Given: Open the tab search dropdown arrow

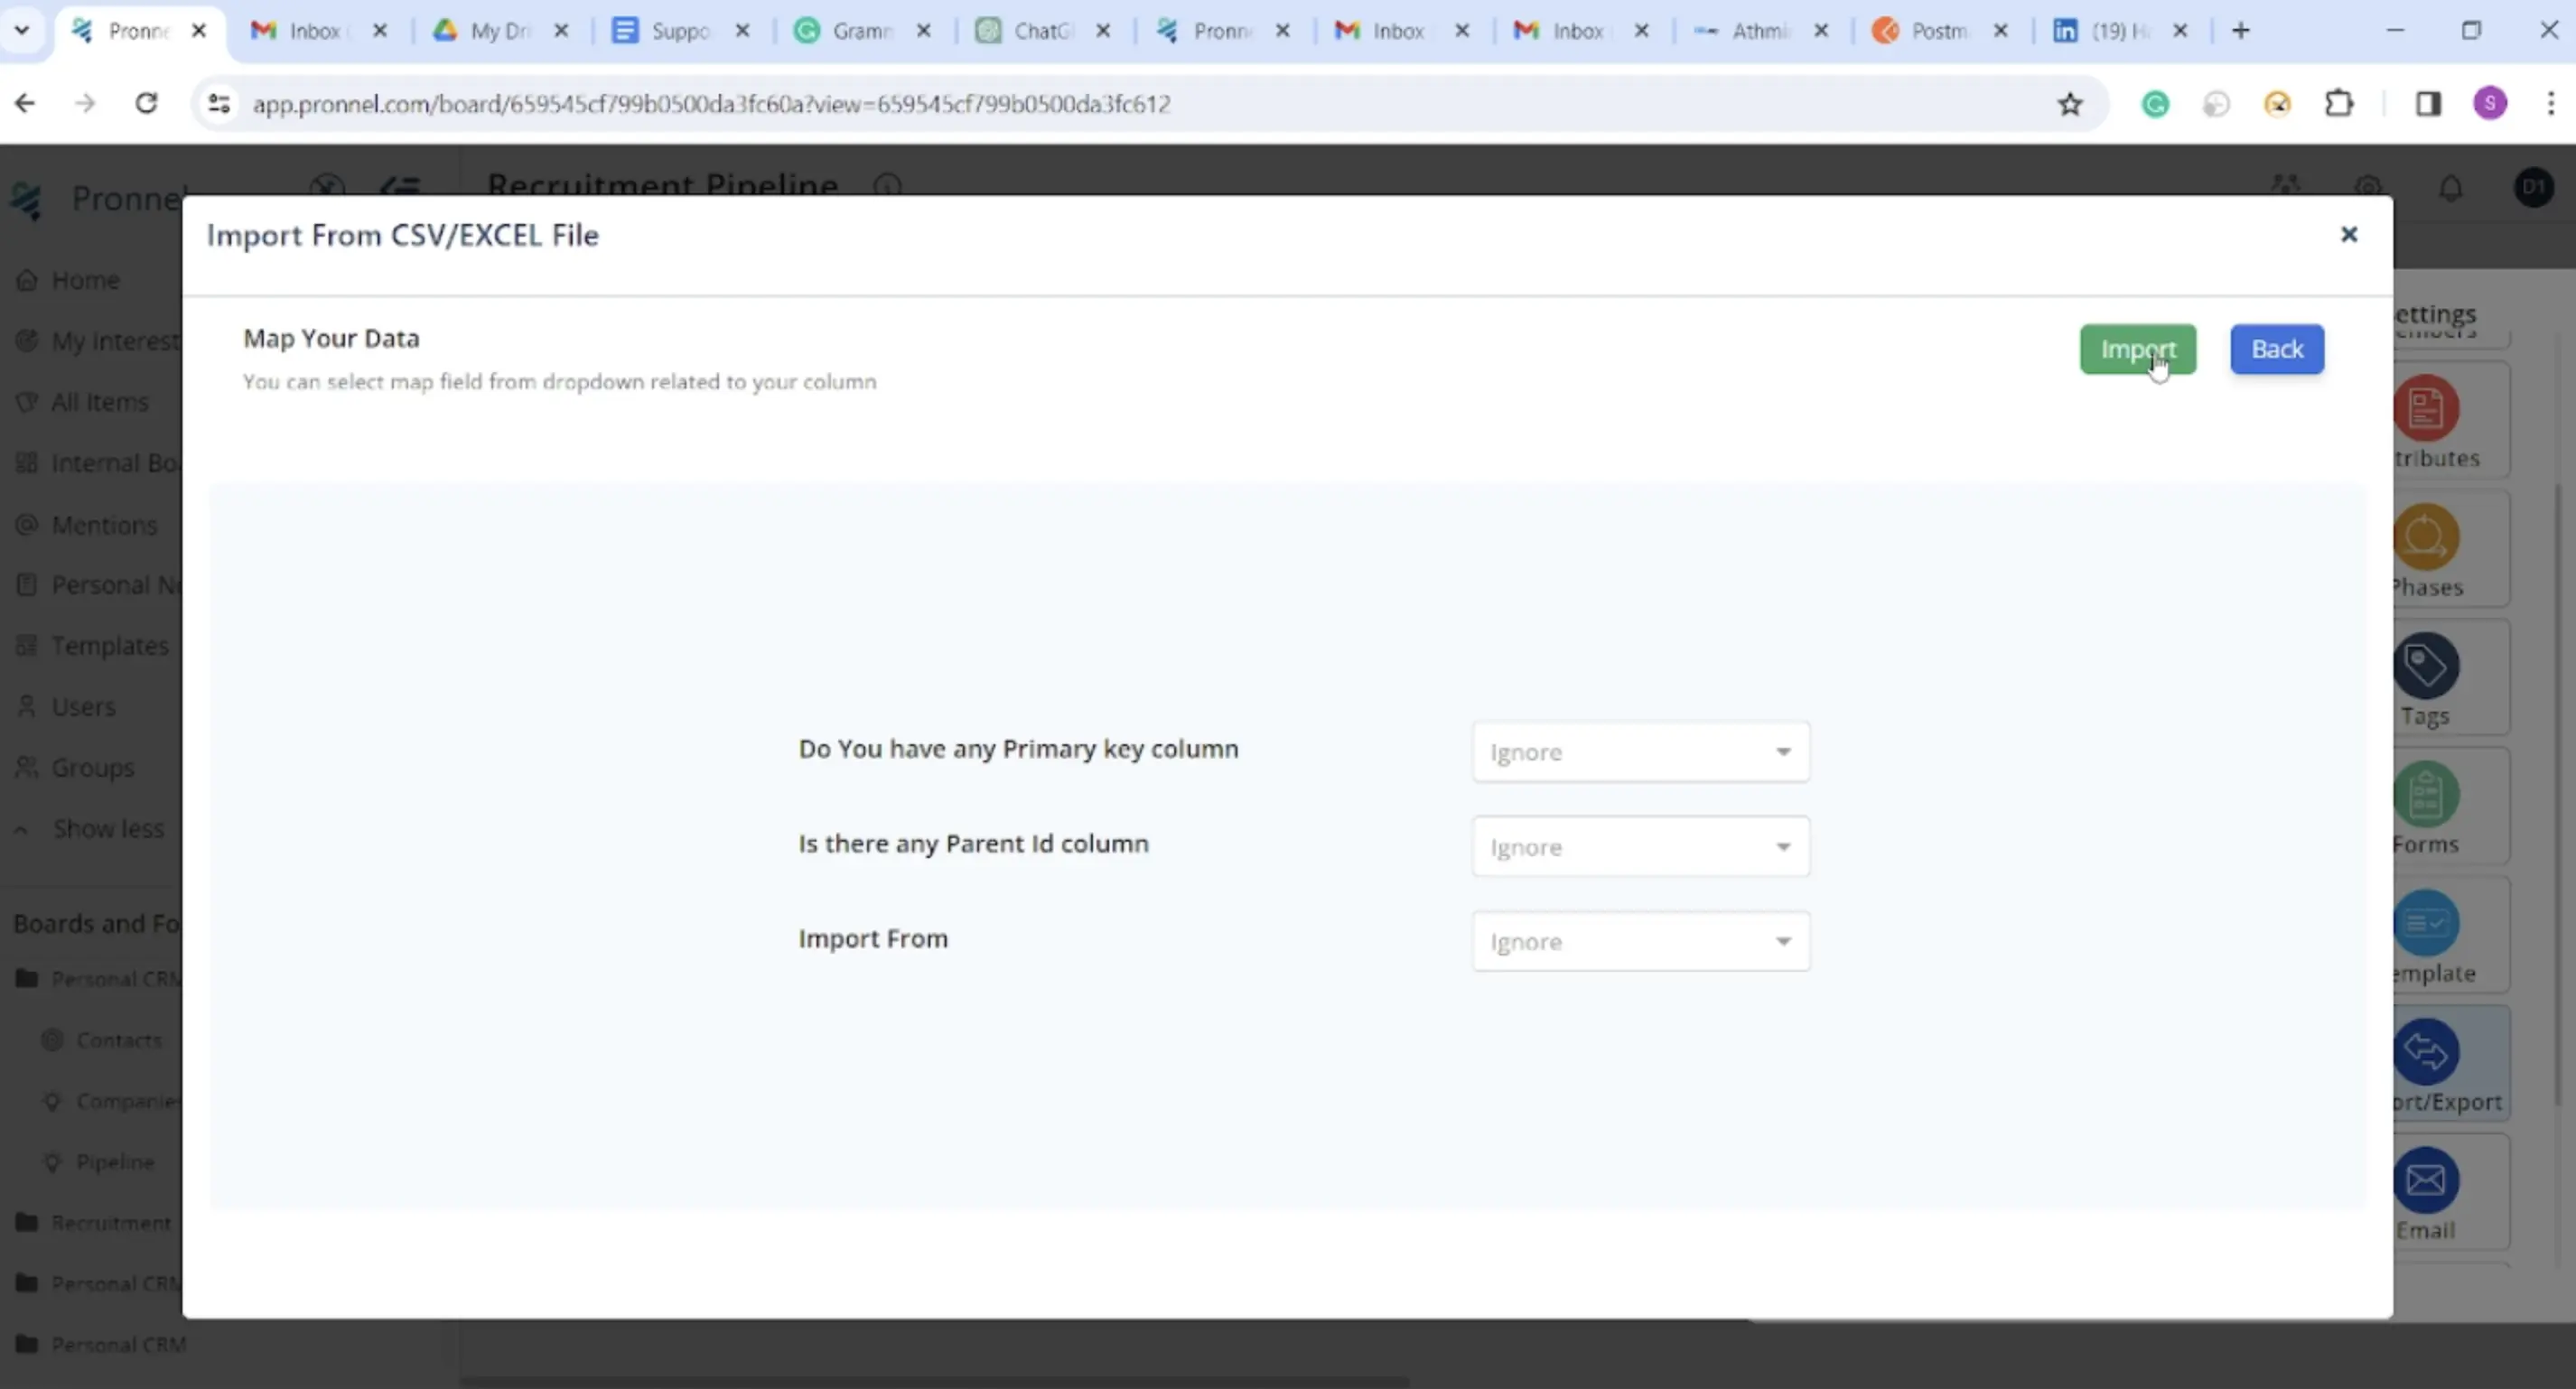Looking at the screenshot, I should [x=21, y=31].
